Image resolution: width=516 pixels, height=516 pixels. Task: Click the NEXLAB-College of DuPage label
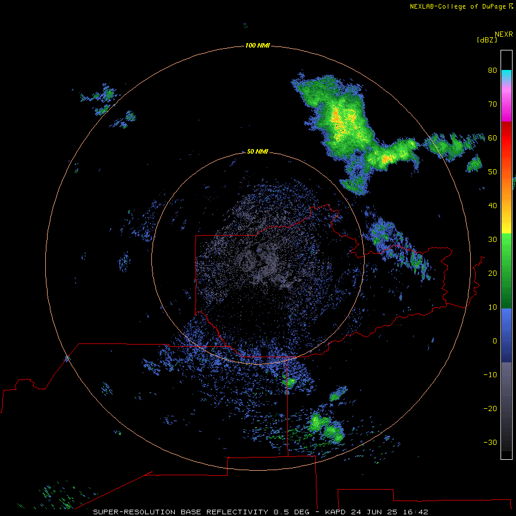pyautogui.click(x=458, y=6)
